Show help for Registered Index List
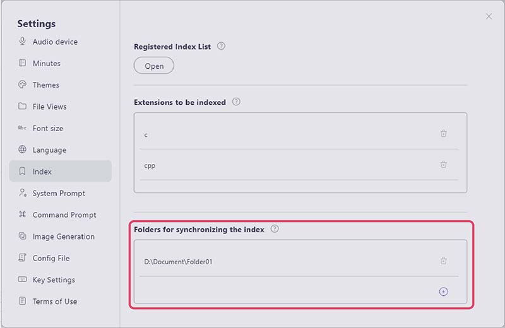 [221, 46]
